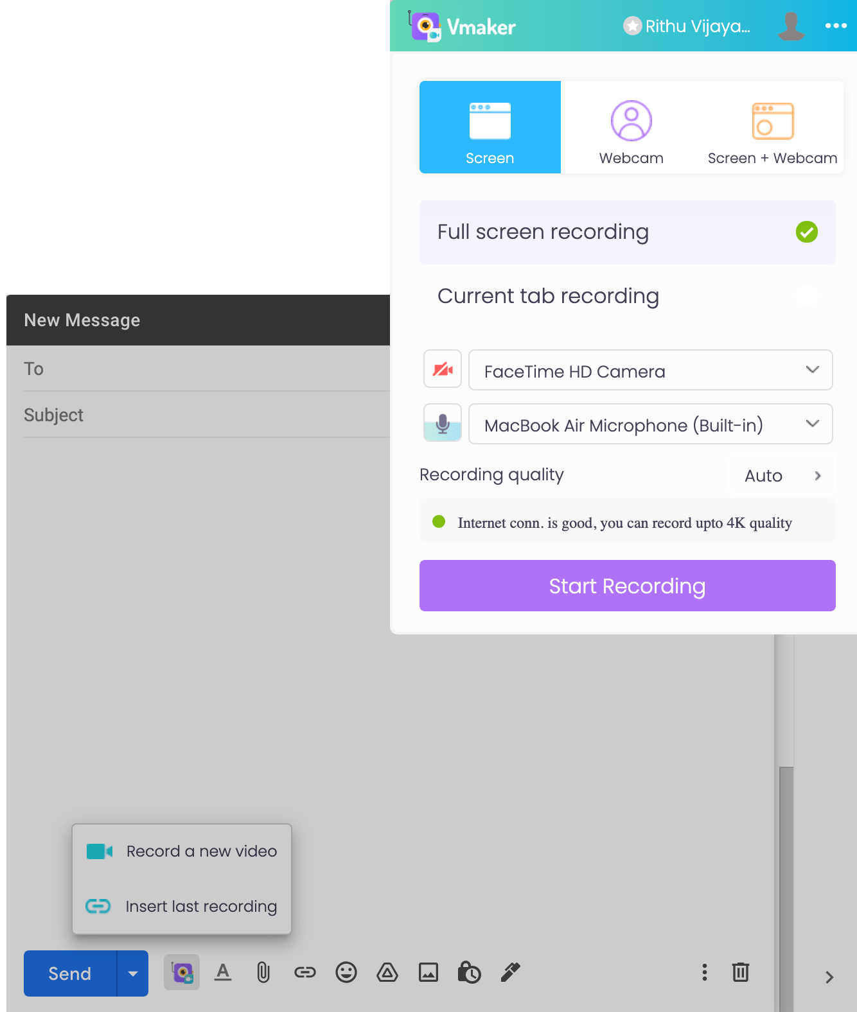Switch to Webcam recording mode

click(632, 127)
